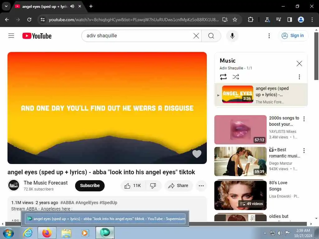This screenshot has width=319, height=239.
Task: Select angel eyes playlist item thumbnail
Action: click(x=237, y=94)
